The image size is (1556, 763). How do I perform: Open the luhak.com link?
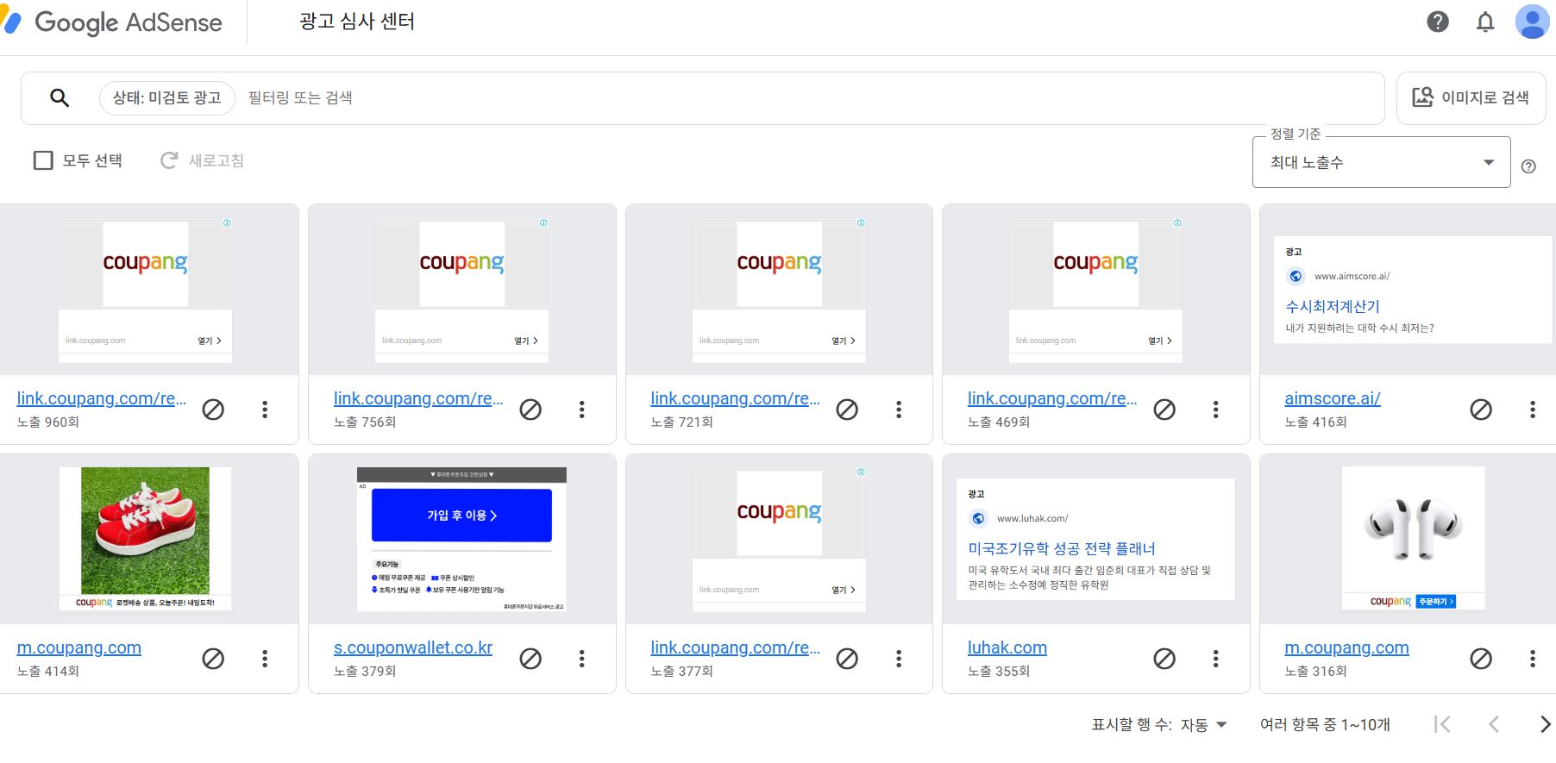tap(1007, 647)
